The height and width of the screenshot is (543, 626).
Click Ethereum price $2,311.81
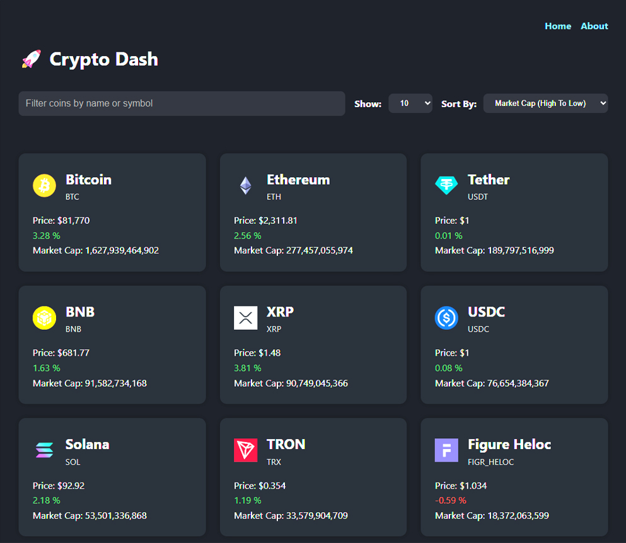(x=265, y=220)
